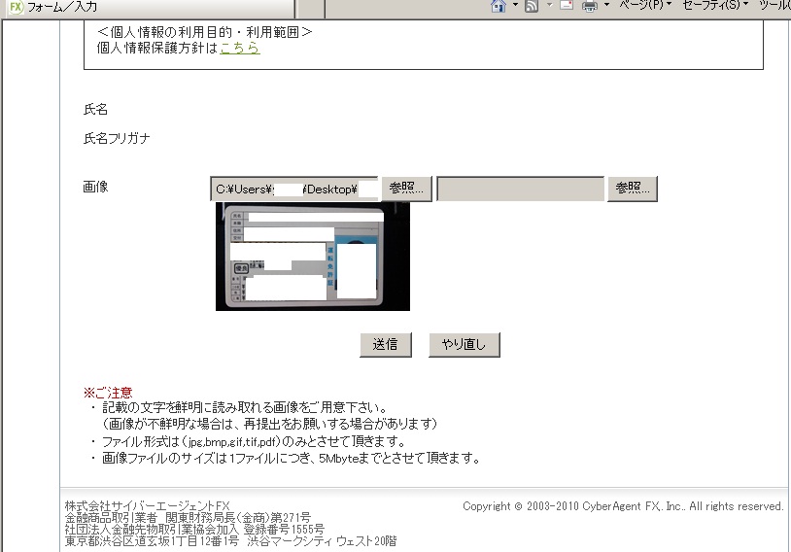Open the Print dropdown arrow

point(606,6)
